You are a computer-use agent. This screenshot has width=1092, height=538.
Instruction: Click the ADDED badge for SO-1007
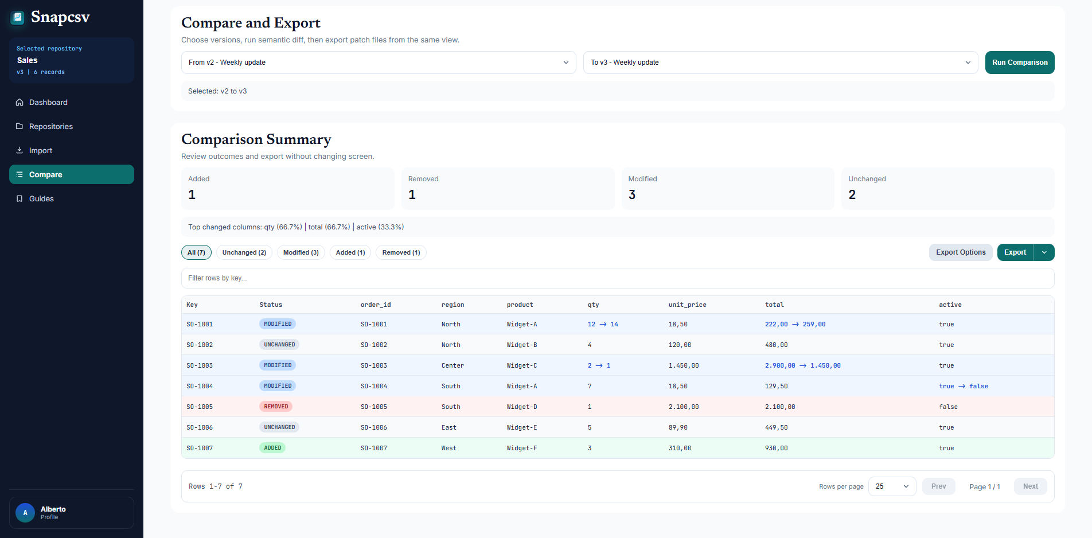click(272, 448)
